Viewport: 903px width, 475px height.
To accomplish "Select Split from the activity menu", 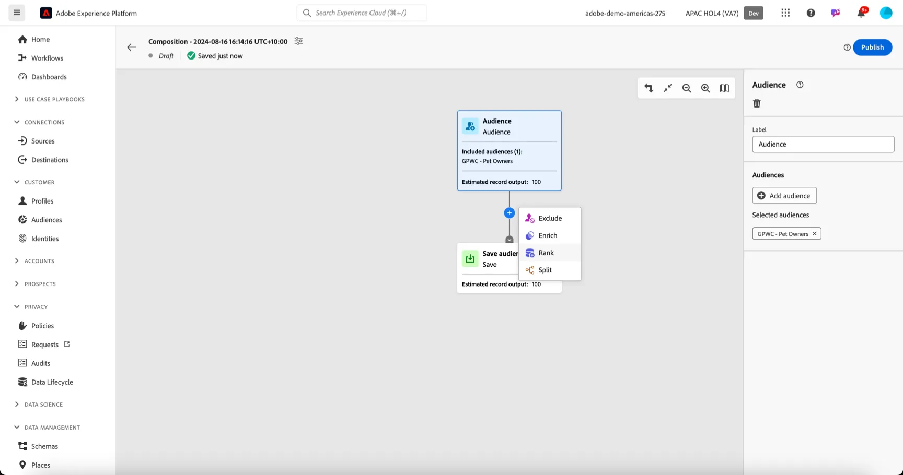I will click(550, 270).
